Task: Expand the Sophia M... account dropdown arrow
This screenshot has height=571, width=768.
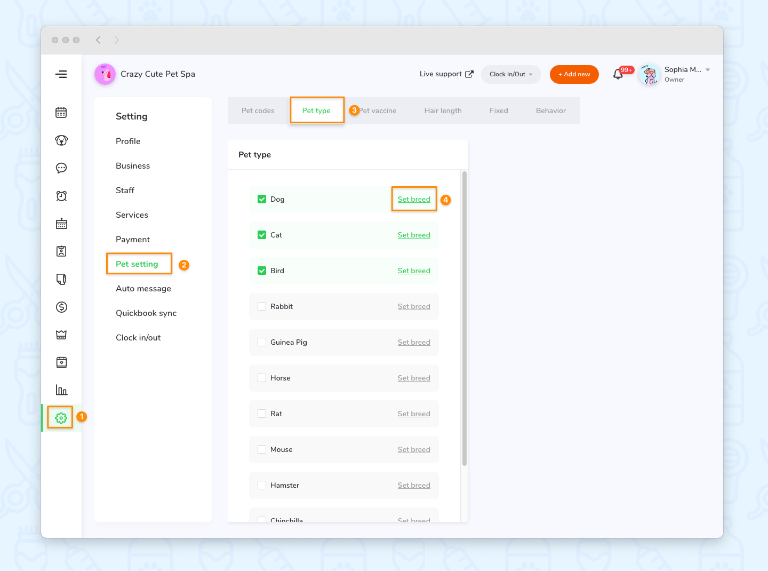Action: (708, 70)
